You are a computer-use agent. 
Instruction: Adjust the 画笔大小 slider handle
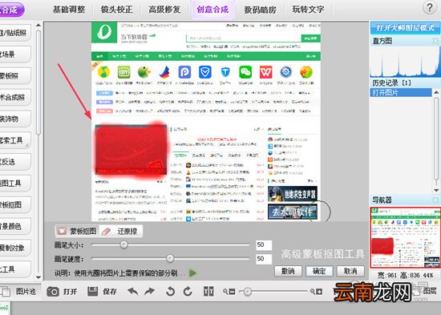click(123, 244)
